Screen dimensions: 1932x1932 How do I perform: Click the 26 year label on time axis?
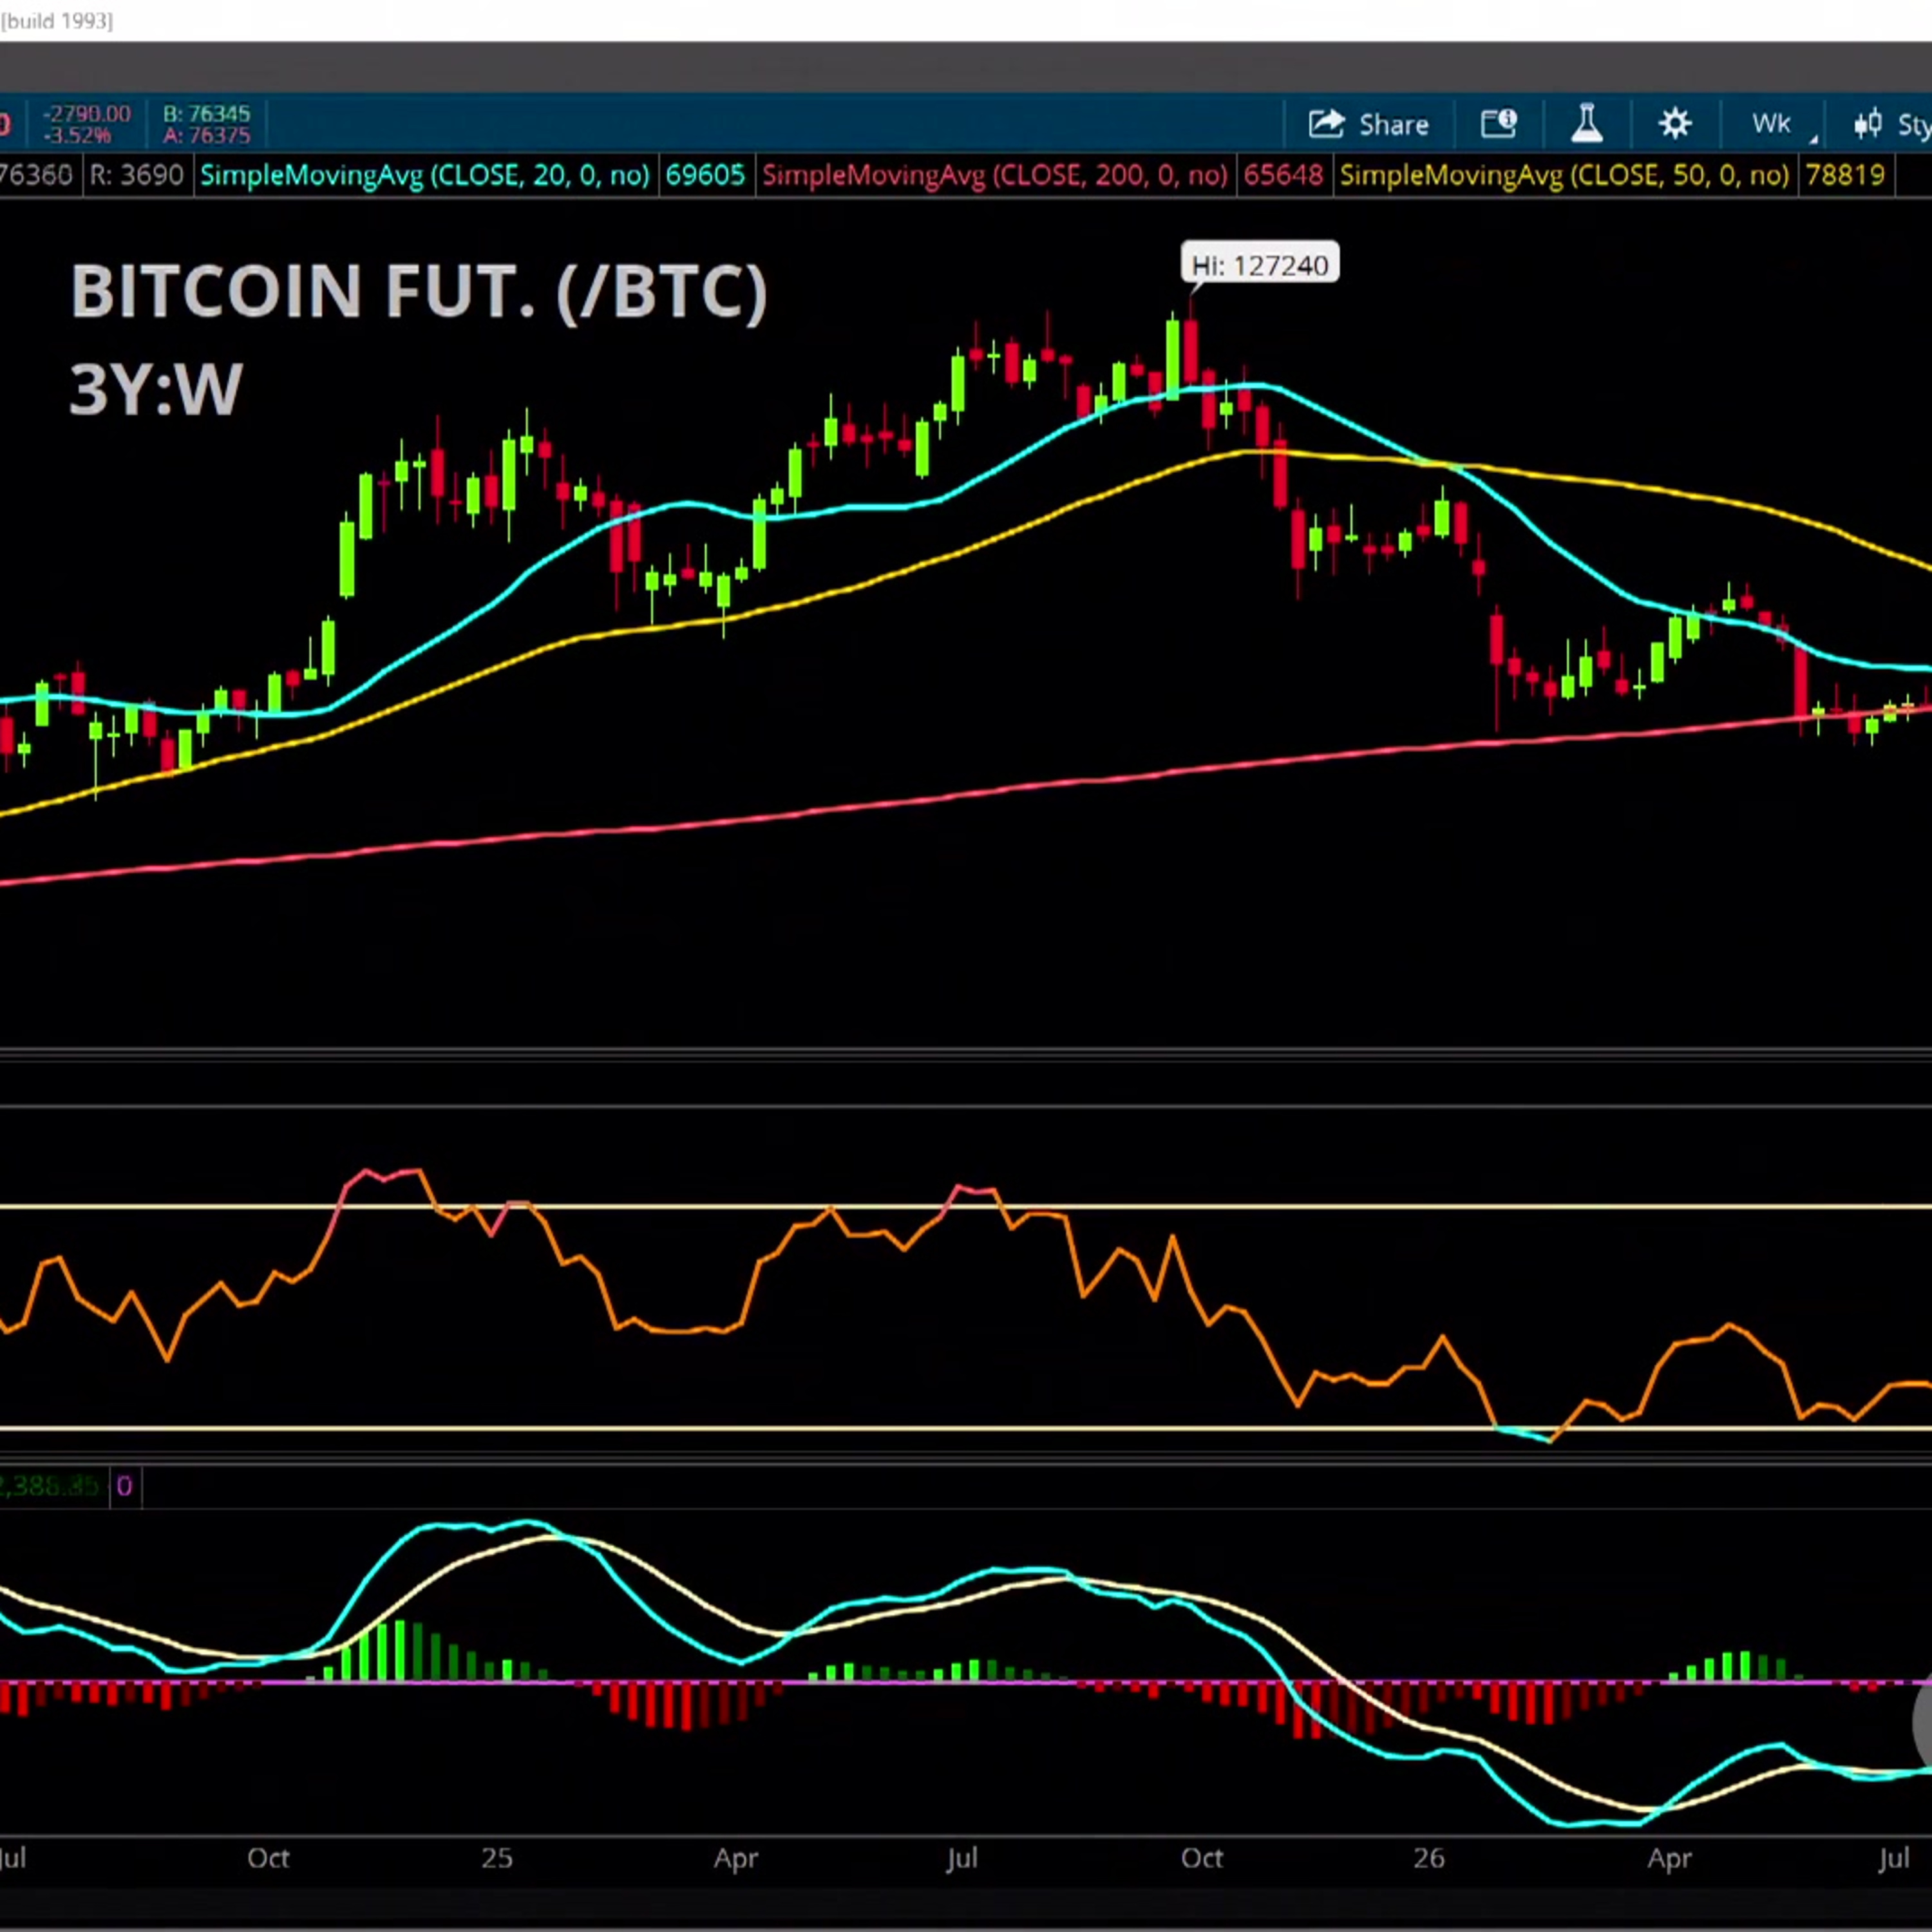point(1429,1858)
